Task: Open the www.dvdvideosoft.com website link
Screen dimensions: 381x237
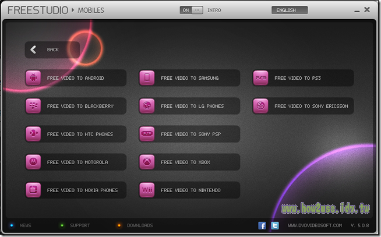Action: click(x=315, y=225)
